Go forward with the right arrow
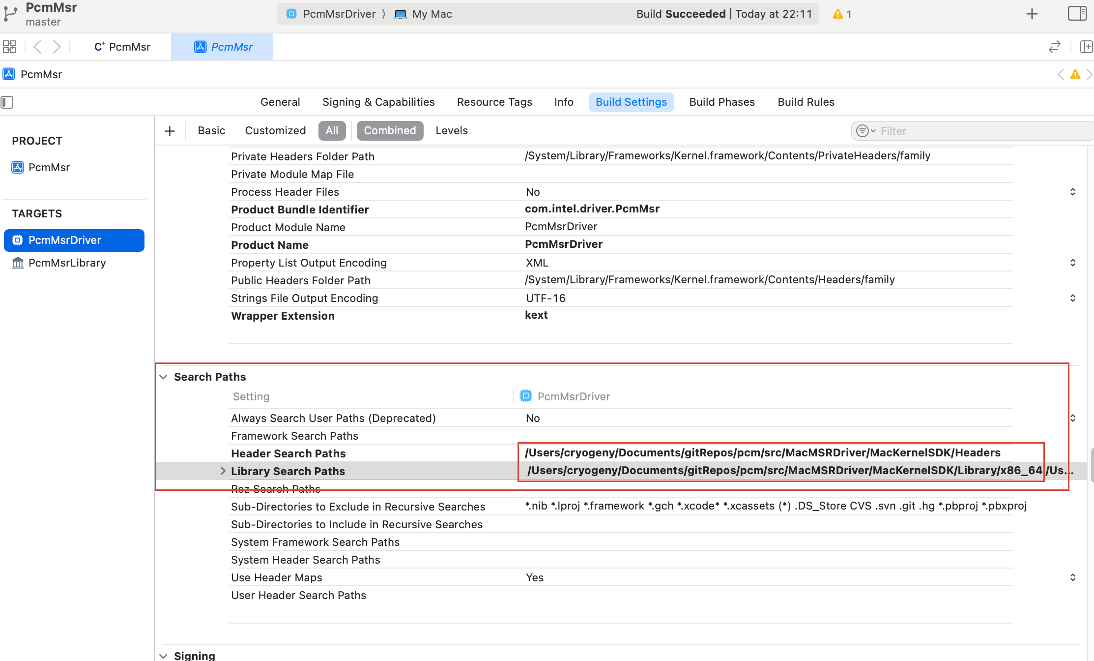The image size is (1094, 661). click(57, 47)
